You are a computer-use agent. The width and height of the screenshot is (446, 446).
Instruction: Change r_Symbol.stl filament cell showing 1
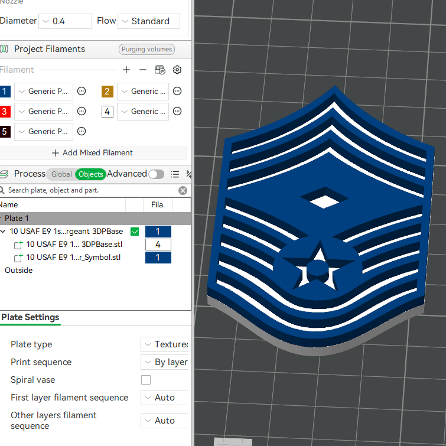coord(158,258)
